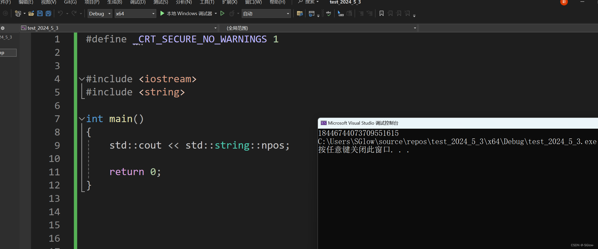Viewport: 598px width, 249px height.
Task: Select the test_2024_5_3 document tab
Action: 42,28
